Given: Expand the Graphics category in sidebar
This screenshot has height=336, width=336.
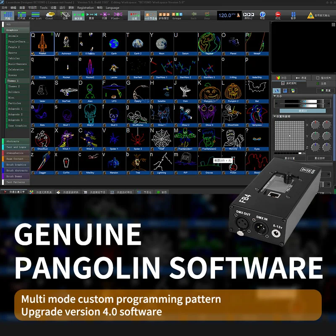Looking at the screenshot, I should coord(16,30).
